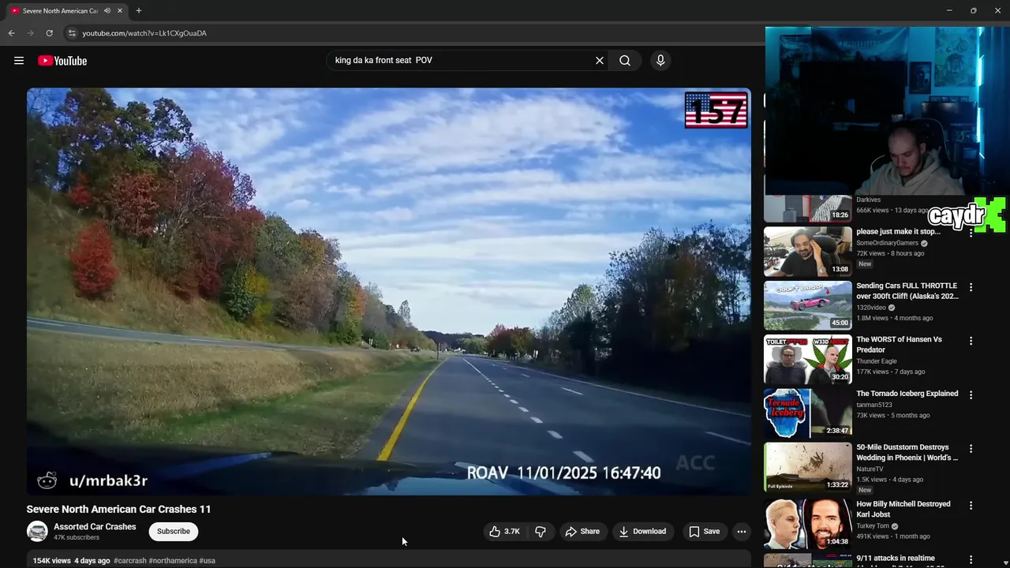Open title How Billy Mitchell Destroyed Karl Jobst
The height and width of the screenshot is (568, 1010).
(x=903, y=510)
